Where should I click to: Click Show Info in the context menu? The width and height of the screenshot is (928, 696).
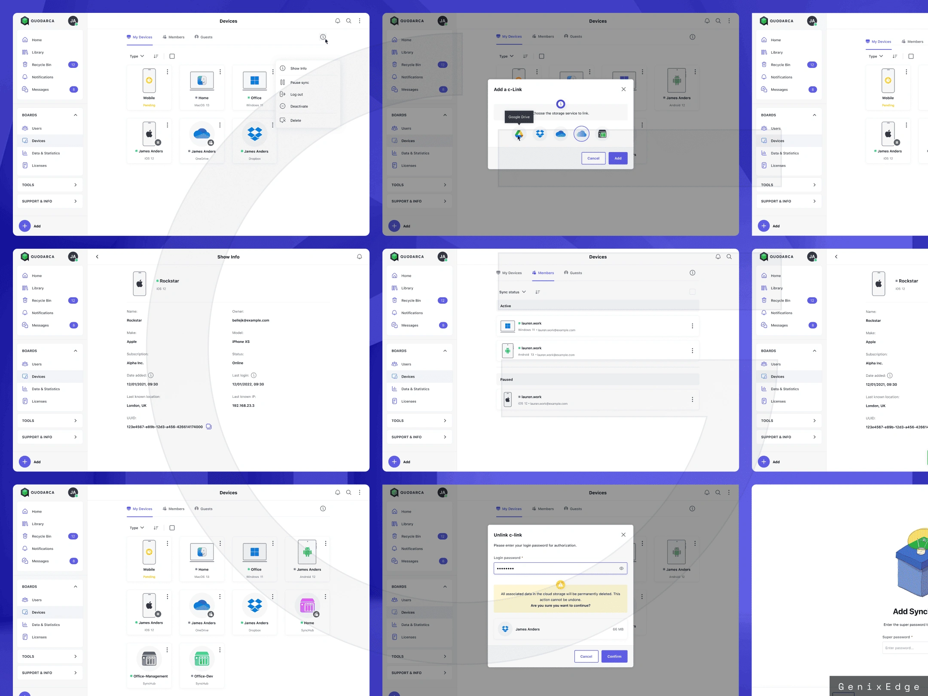click(298, 68)
